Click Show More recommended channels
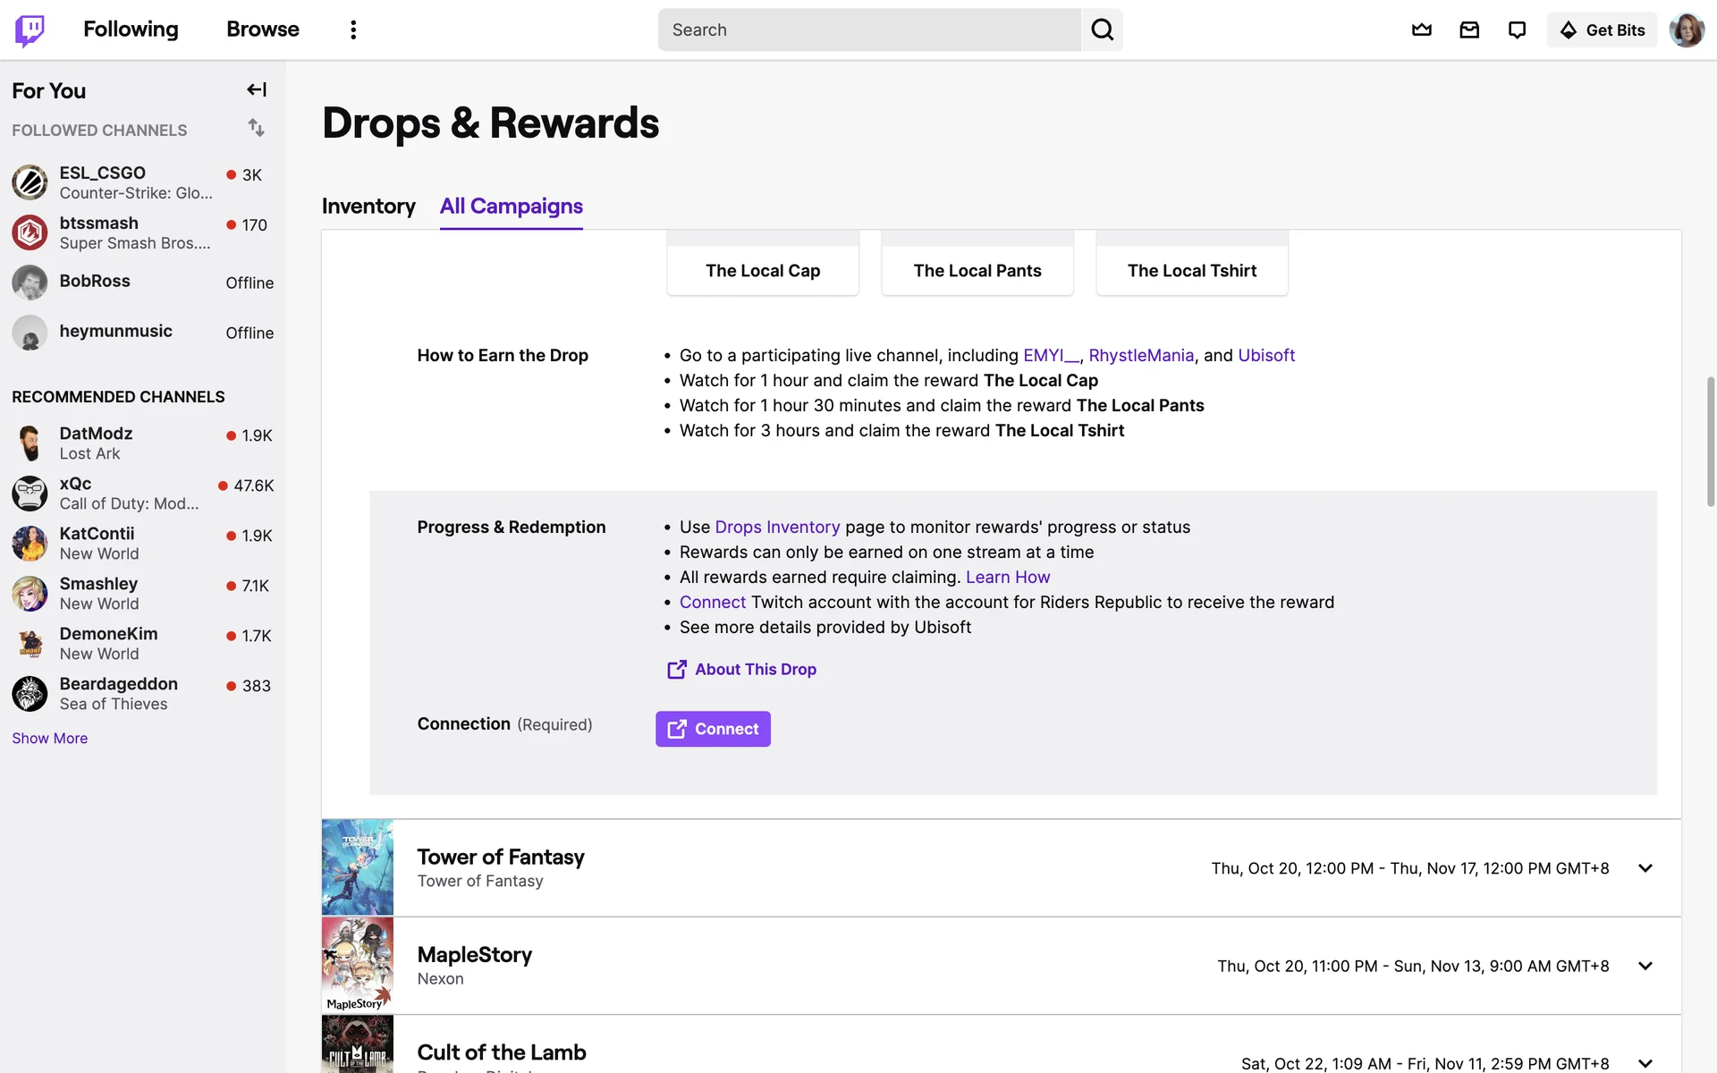1717x1073 pixels. [x=50, y=738]
